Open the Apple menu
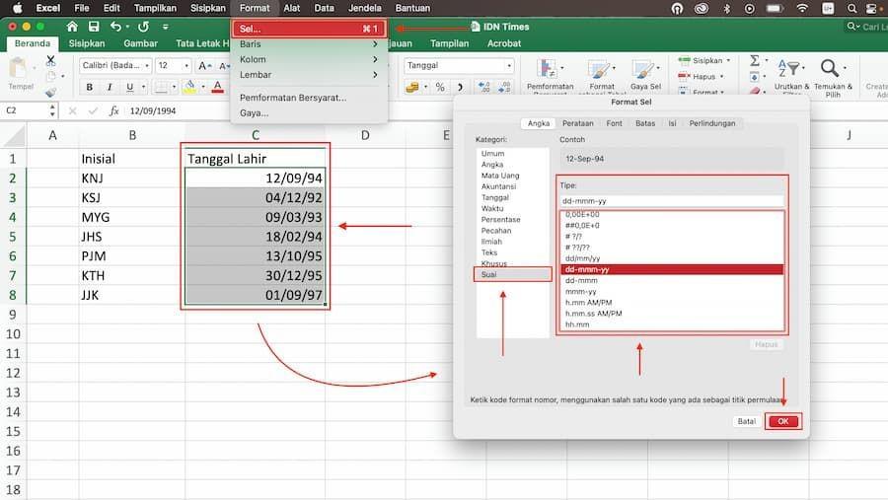The height and width of the screenshot is (500, 888). 18,8
